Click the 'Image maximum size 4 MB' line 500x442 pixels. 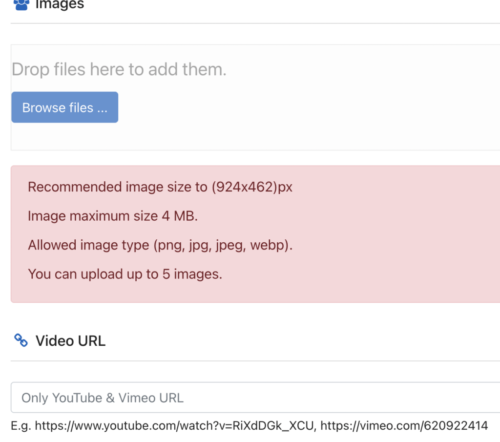click(x=113, y=216)
